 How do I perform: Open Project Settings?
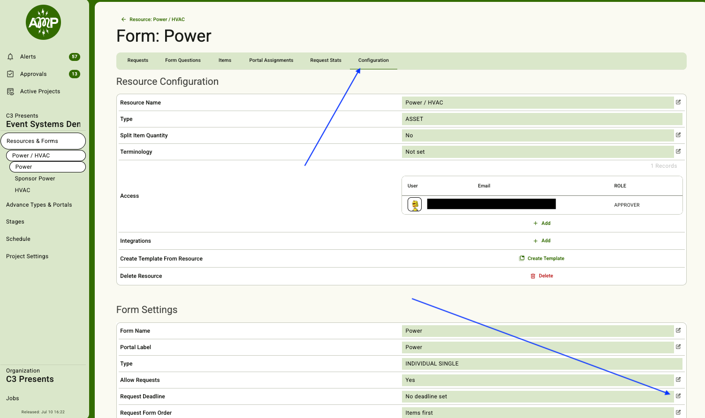pos(27,256)
